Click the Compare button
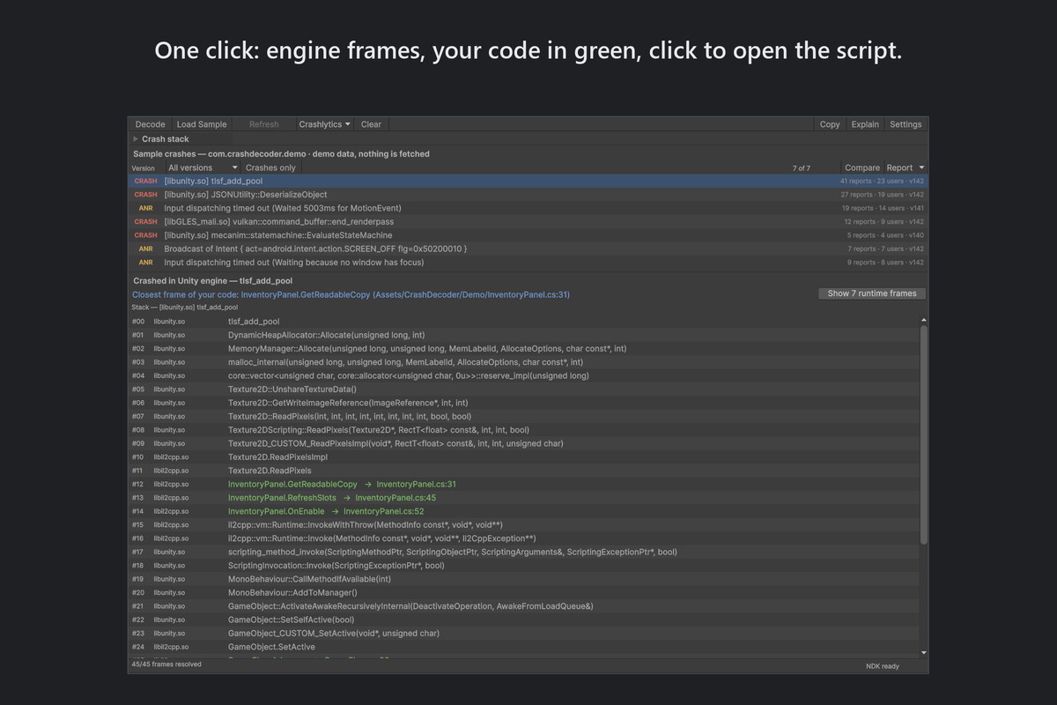 pos(862,167)
